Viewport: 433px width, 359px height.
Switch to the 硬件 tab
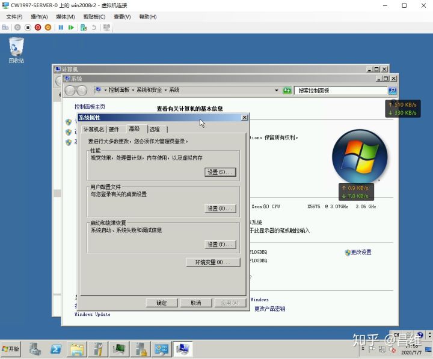(114, 129)
